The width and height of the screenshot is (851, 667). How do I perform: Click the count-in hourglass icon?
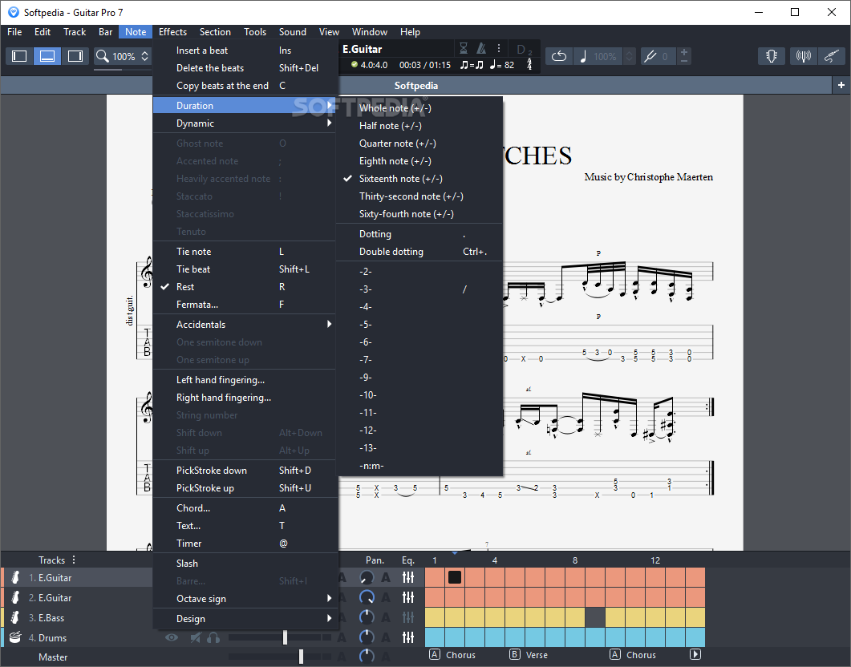tap(464, 49)
